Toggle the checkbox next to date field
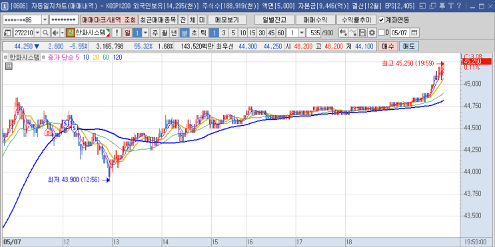Viewport: 495px width, 247px height. tap(381, 33)
